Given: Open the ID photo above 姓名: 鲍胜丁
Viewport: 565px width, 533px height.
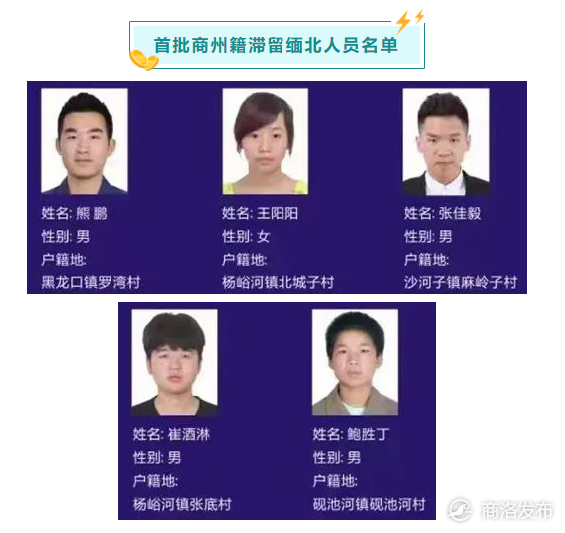Looking at the screenshot, I should (x=355, y=362).
